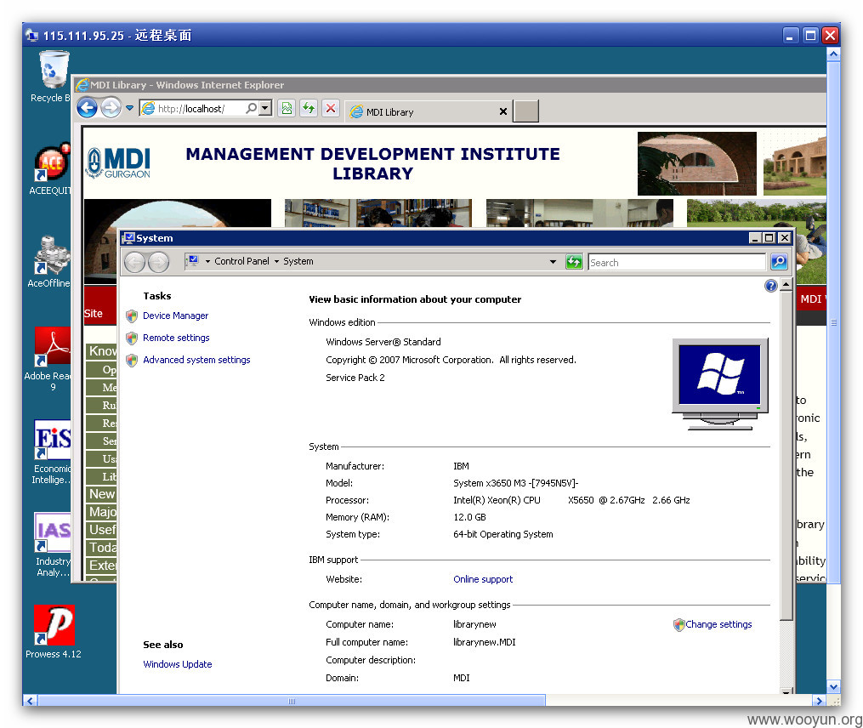Expand the Control Panel breadcrumb arrow
Viewport: 863px width, 728px height.
207,262
